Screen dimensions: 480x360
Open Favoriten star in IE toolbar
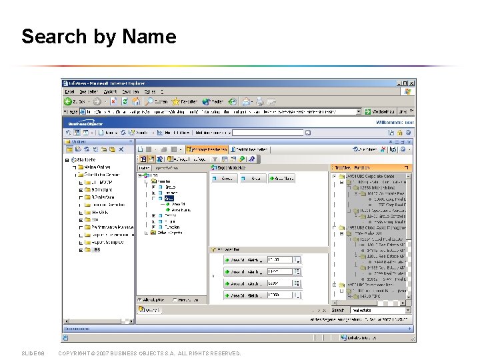175,101
